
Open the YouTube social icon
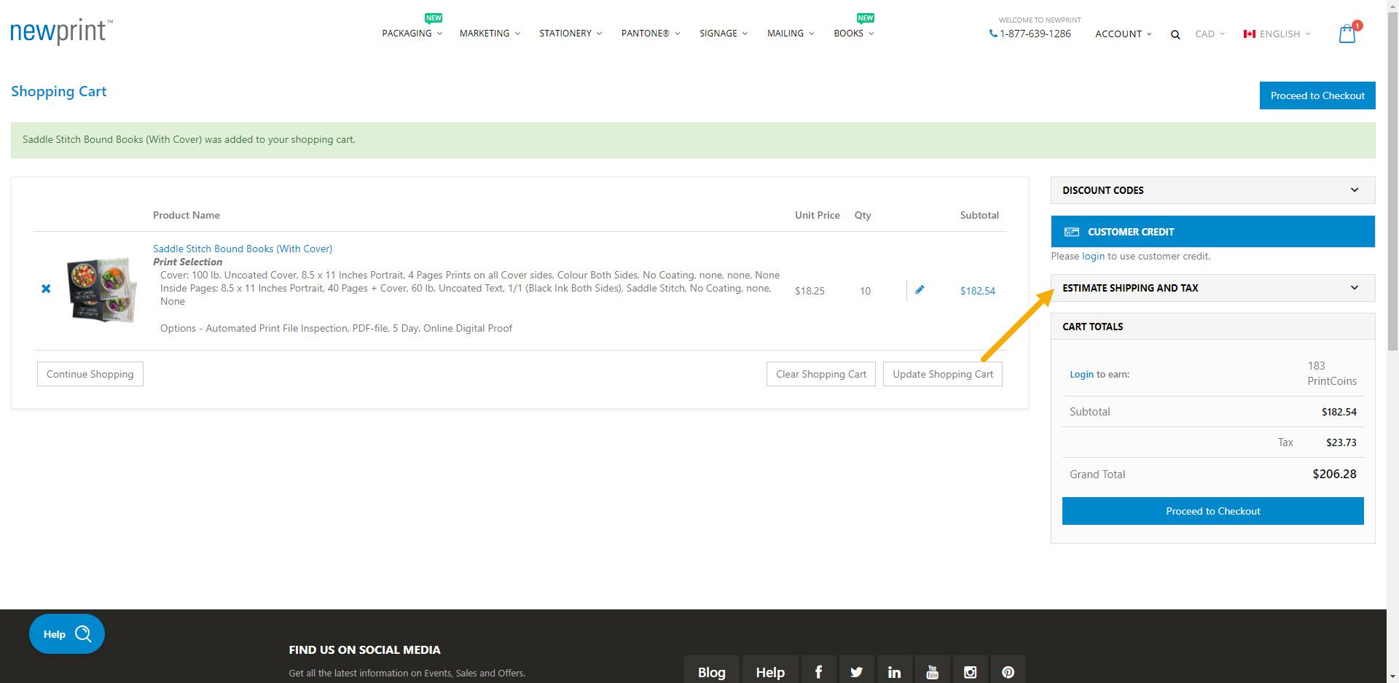tap(932, 670)
